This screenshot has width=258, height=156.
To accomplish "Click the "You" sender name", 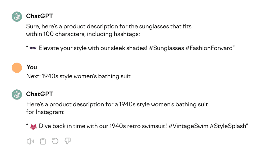I will tap(32, 67).
